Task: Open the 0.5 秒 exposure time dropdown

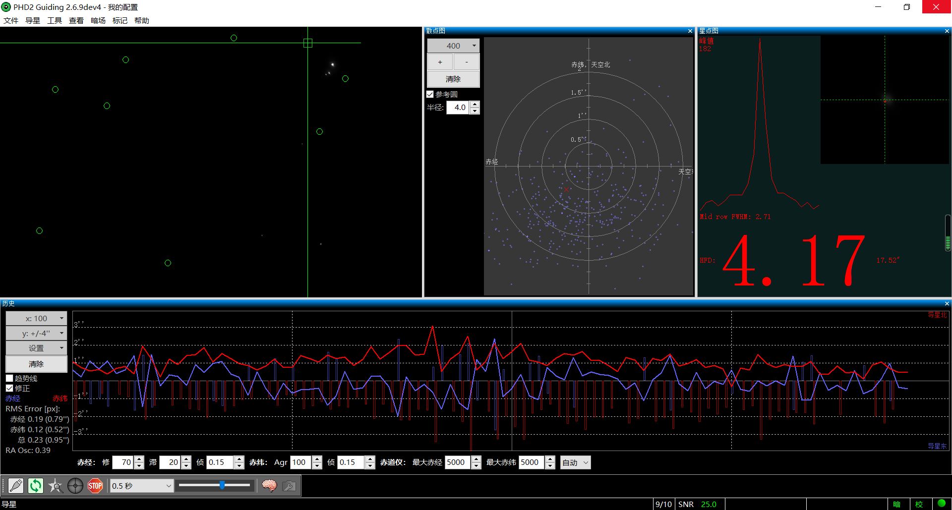Action: coord(141,486)
